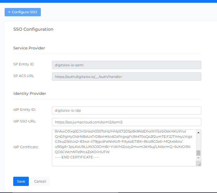
Task: Click the SP ACS URL label
Action: [x=24, y=76]
